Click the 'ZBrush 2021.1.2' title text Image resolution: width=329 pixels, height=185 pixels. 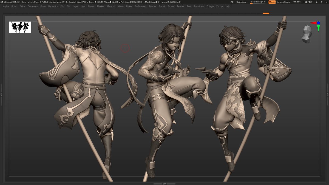click(x=12, y=2)
